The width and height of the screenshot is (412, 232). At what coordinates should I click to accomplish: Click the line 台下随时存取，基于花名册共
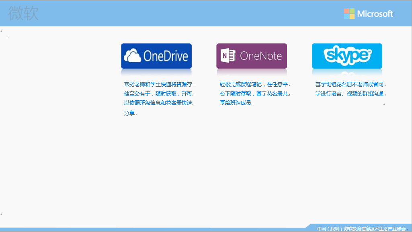254,94
